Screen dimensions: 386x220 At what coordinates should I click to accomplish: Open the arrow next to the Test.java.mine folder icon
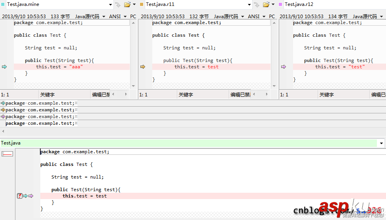134,4
